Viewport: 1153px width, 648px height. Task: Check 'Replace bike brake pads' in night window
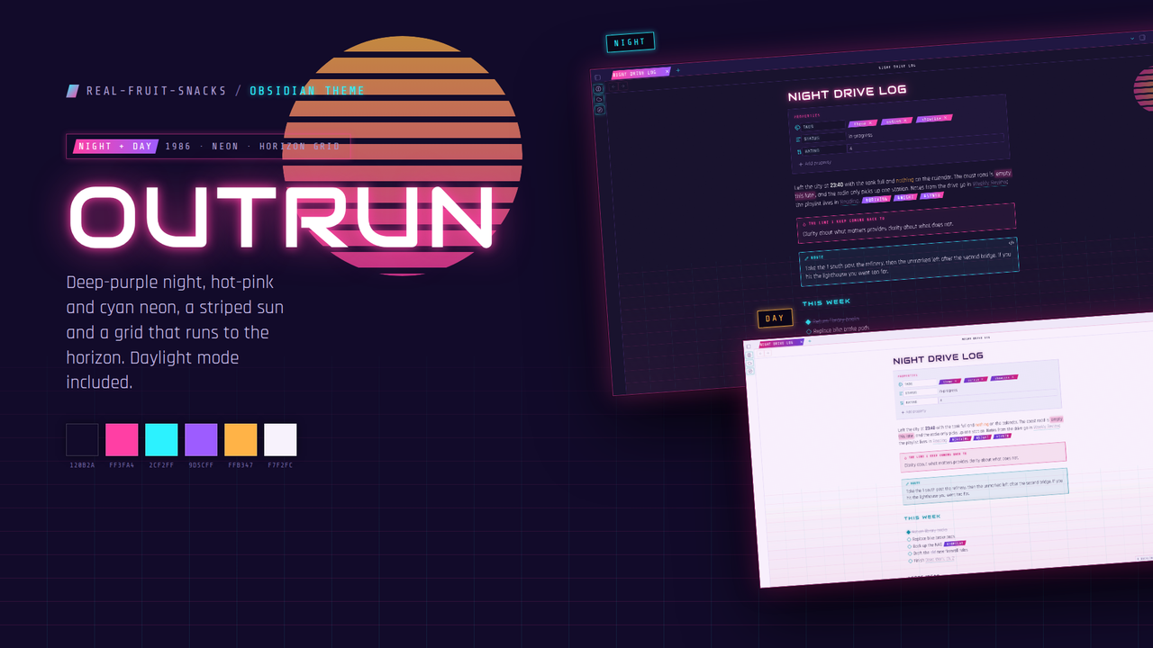pos(809,331)
